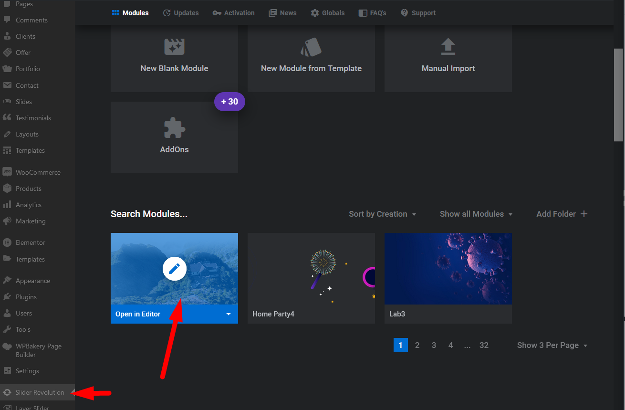The width and height of the screenshot is (625, 410).
Task: Open the Show 3 Per Page dropdown
Action: (x=552, y=345)
